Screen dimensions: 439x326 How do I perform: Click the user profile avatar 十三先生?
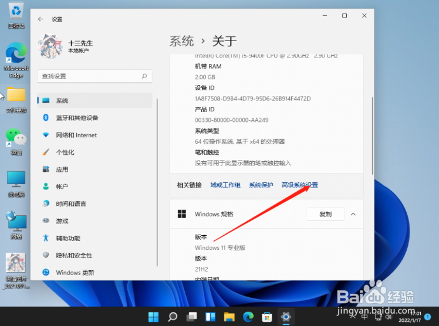[x=50, y=46]
